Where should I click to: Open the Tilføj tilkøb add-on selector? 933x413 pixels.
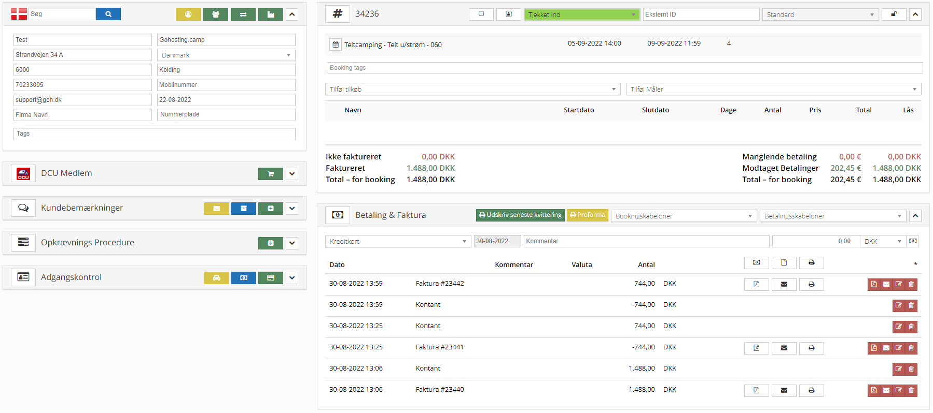pos(472,89)
